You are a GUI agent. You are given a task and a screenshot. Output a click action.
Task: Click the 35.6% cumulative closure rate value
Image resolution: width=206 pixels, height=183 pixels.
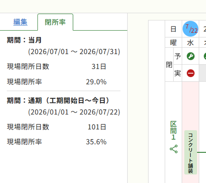[x=96, y=142]
